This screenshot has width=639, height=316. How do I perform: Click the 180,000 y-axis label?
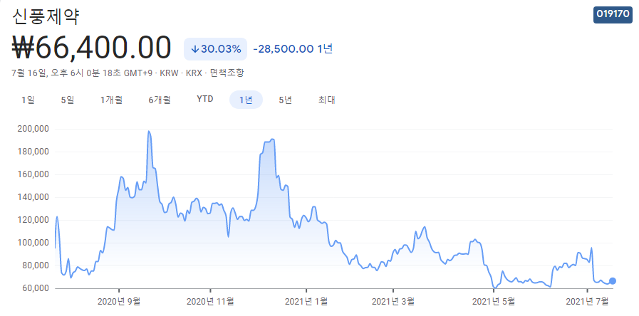33,152
